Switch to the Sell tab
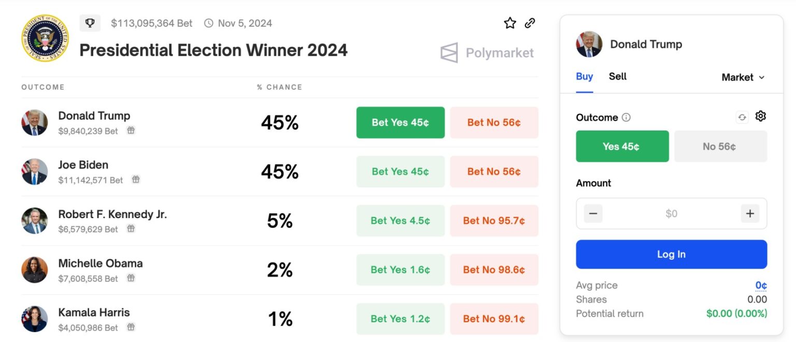 [617, 76]
